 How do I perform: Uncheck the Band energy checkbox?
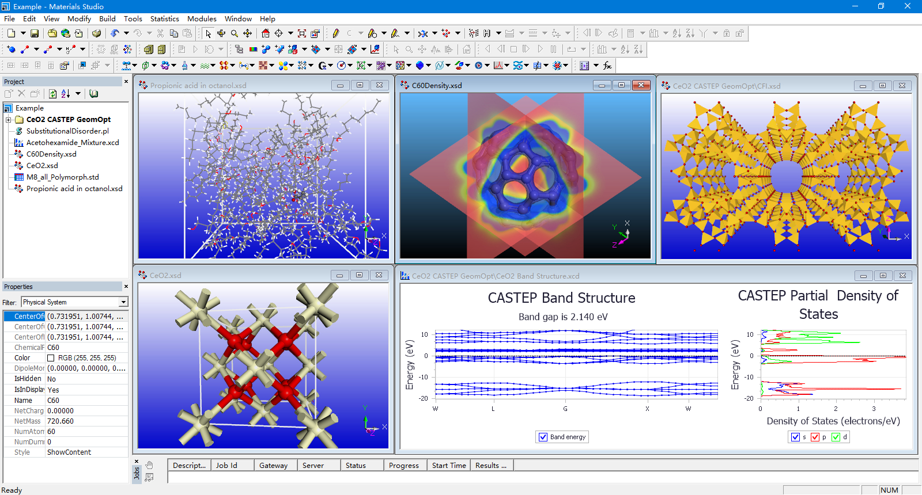(x=543, y=437)
